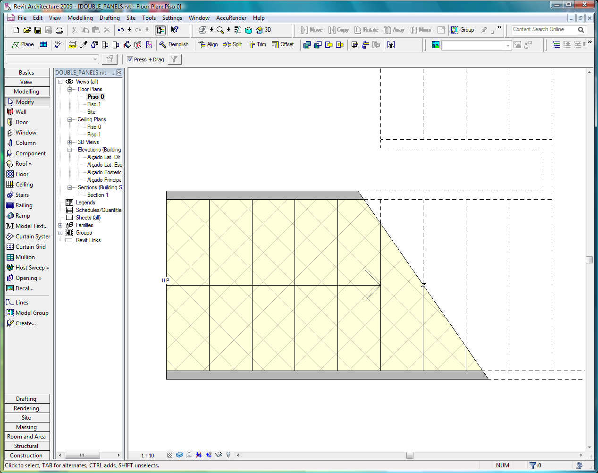
Task: Select the Align tool in toolbar
Action: [x=208, y=44]
